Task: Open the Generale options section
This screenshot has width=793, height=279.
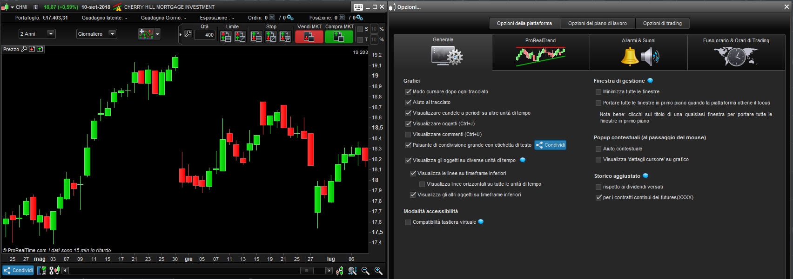Action: (443, 52)
